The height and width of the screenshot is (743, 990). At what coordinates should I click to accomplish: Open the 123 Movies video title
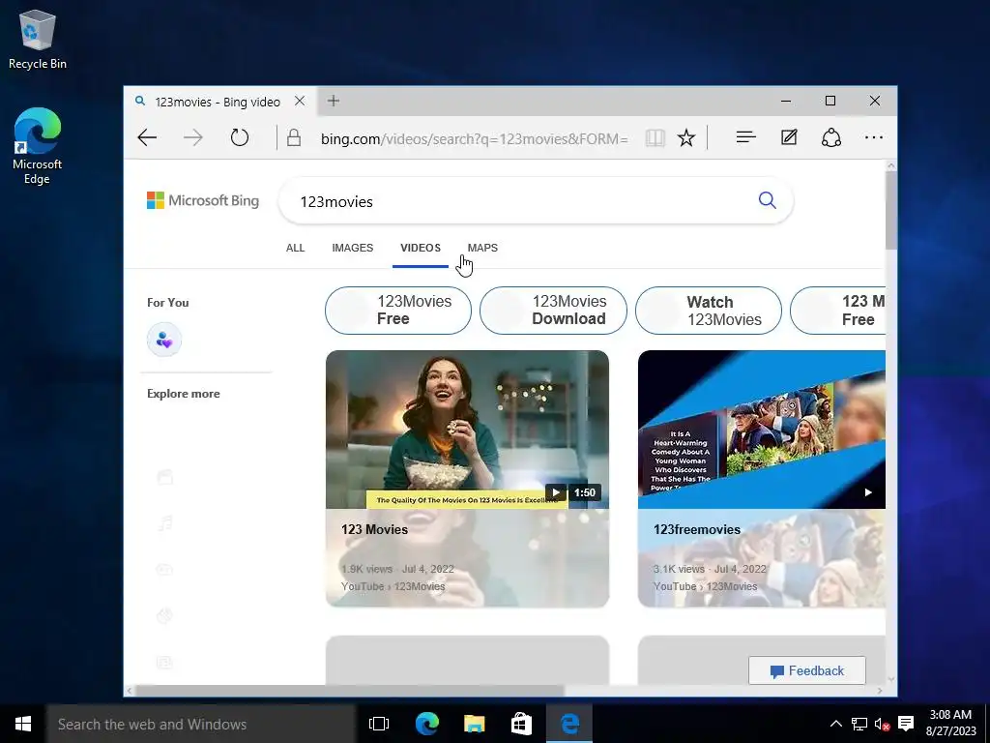coord(374,529)
